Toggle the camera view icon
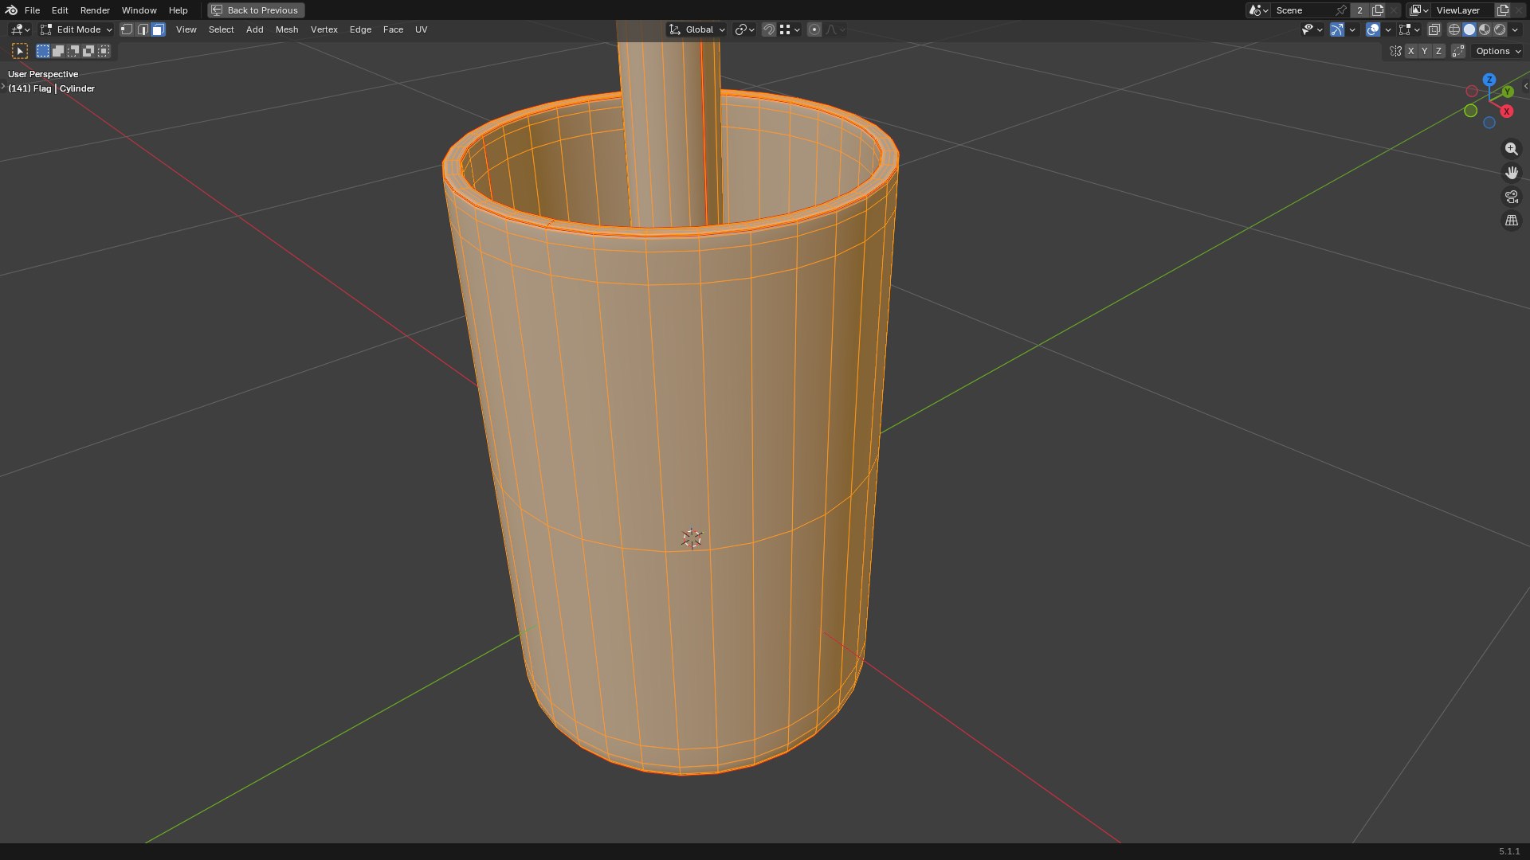 (1511, 197)
